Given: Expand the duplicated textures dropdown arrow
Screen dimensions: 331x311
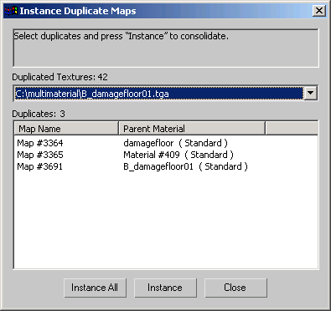Looking at the screenshot, I should 311,93.
